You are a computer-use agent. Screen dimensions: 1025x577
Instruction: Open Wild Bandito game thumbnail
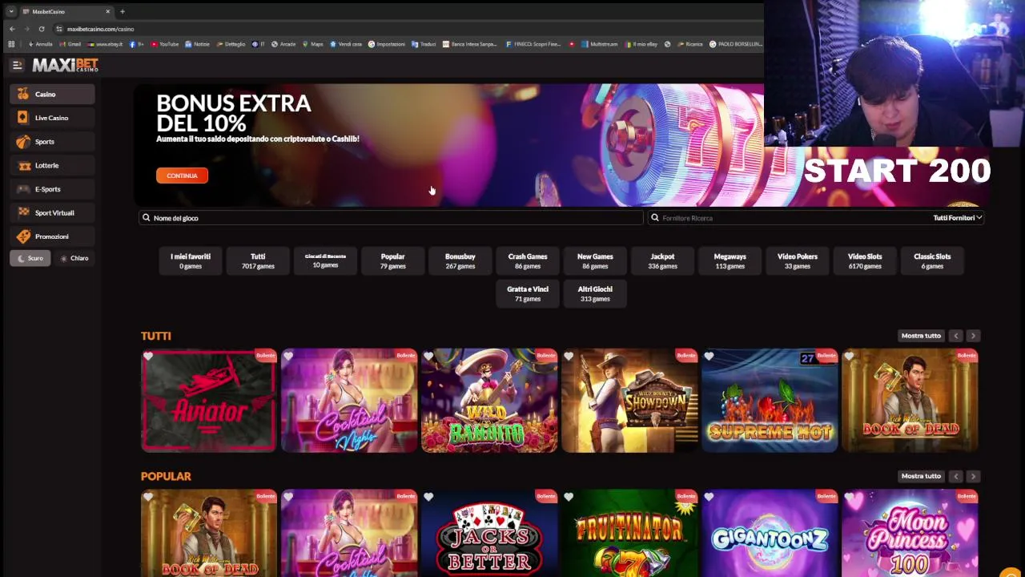489,401
